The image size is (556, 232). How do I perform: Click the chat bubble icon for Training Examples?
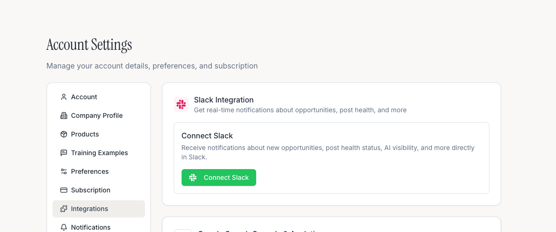pyautogui.click(x=64, y=153)
